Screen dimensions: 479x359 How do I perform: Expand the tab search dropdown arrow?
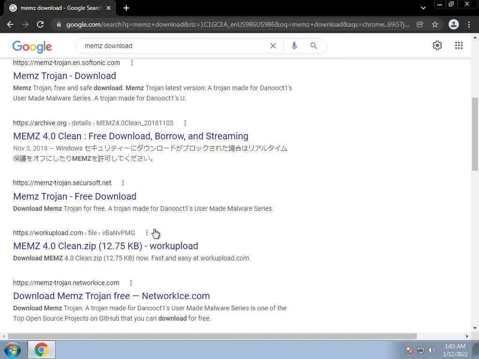pos(423,8)
